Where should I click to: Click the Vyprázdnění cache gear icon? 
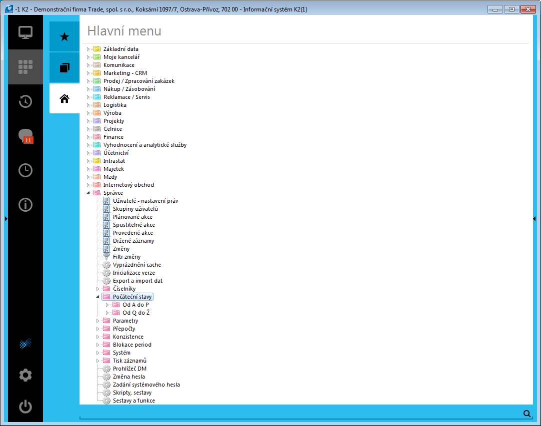[106, 265]
